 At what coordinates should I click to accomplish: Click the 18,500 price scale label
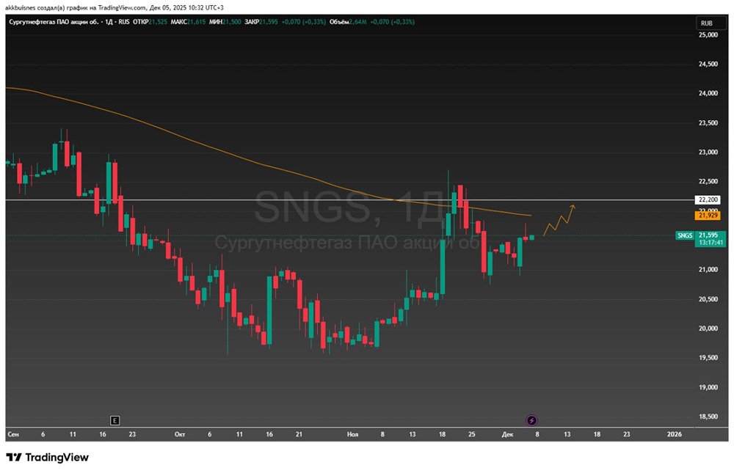pos(708,417)
